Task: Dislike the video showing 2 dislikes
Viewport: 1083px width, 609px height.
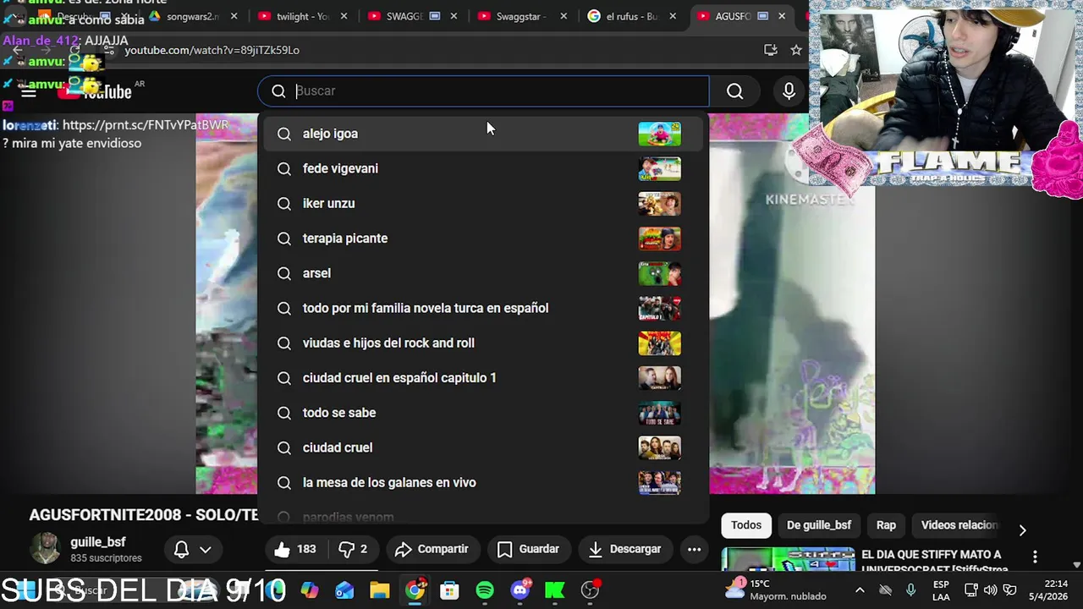Action: (353, 549)
